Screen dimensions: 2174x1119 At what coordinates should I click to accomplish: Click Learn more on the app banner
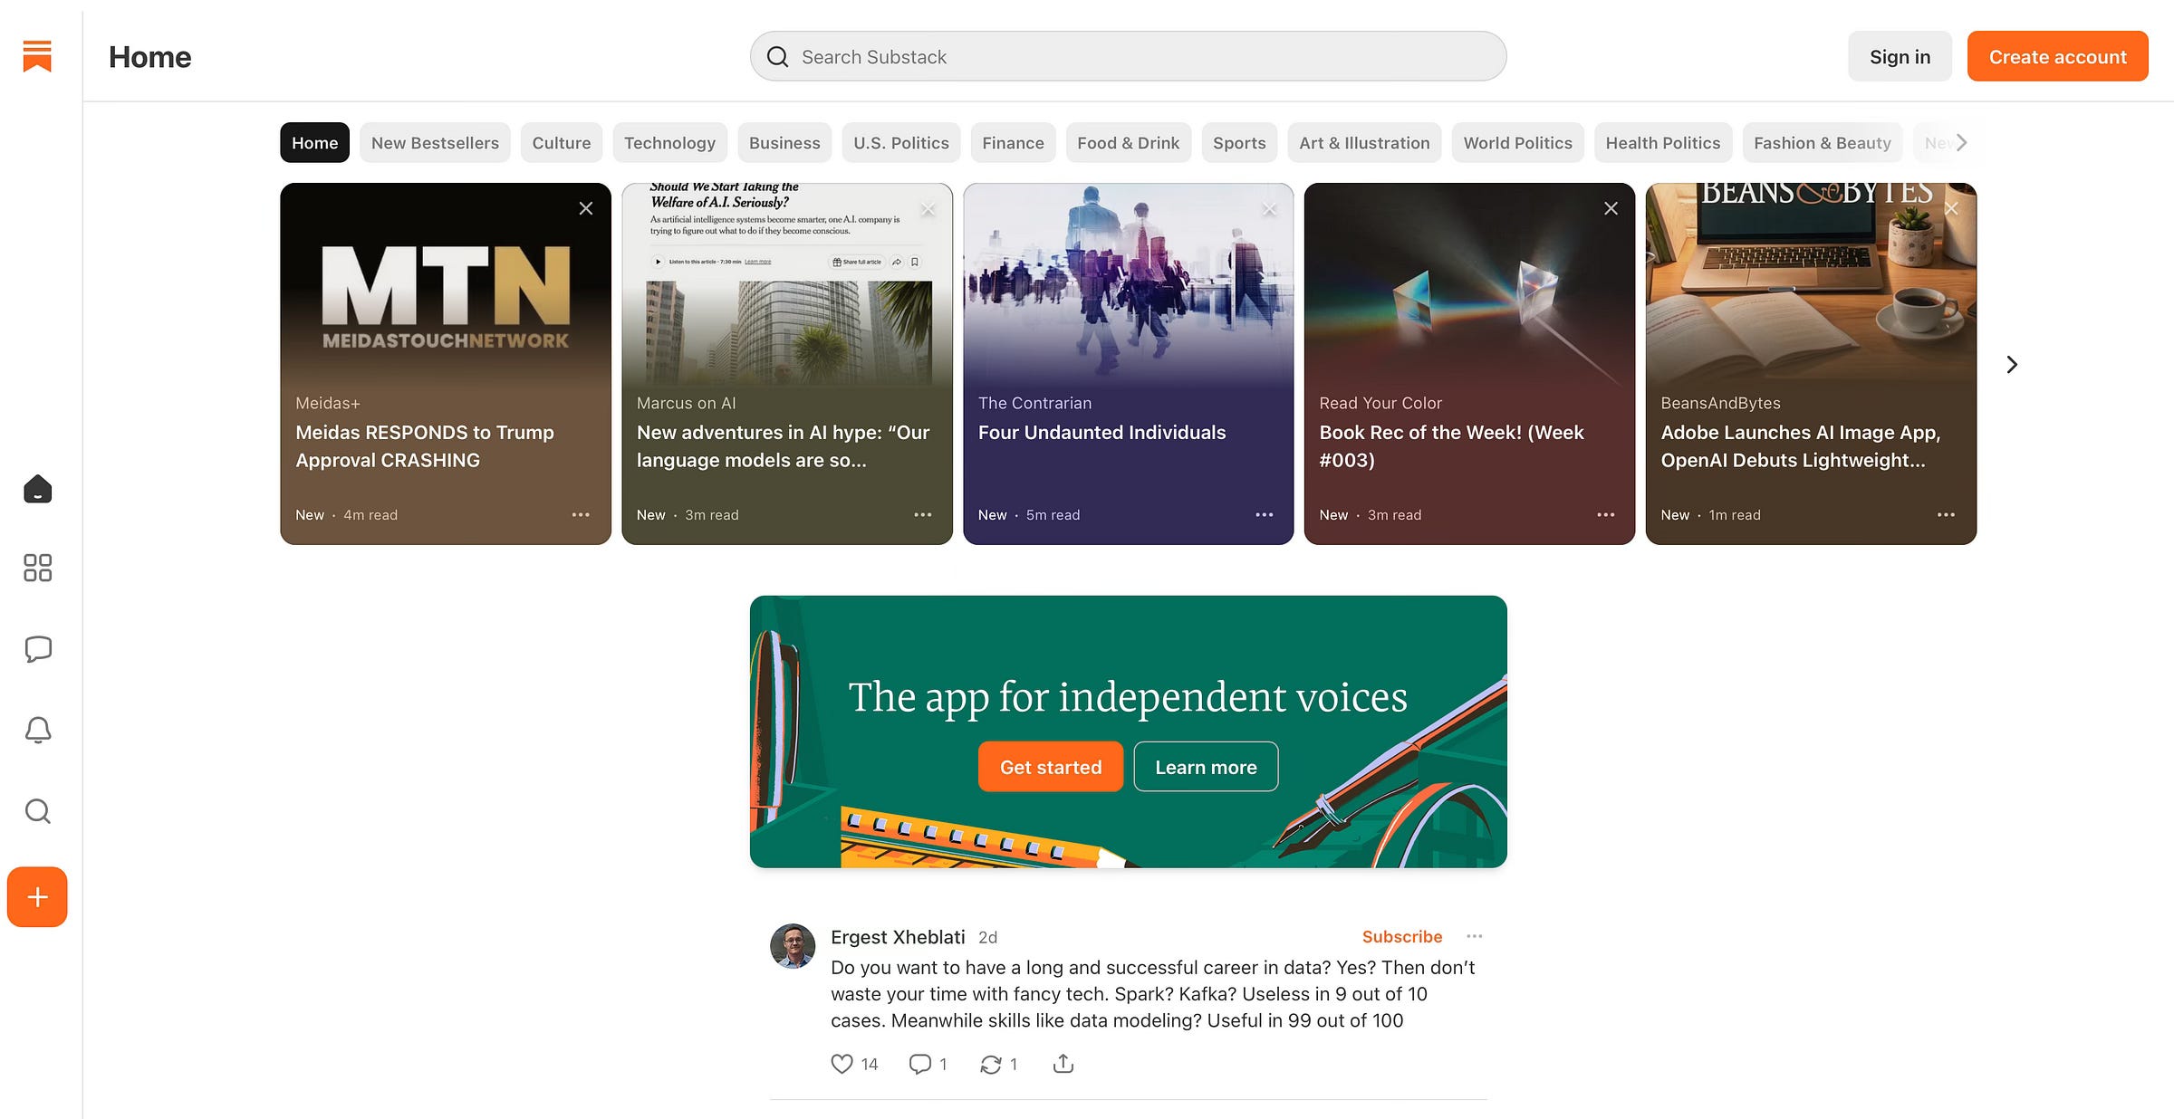[1206, 767]
